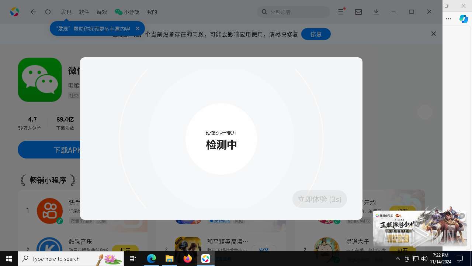Click the 立即体验 (3s) button
The image size is (472, 266).
point(320,199)
